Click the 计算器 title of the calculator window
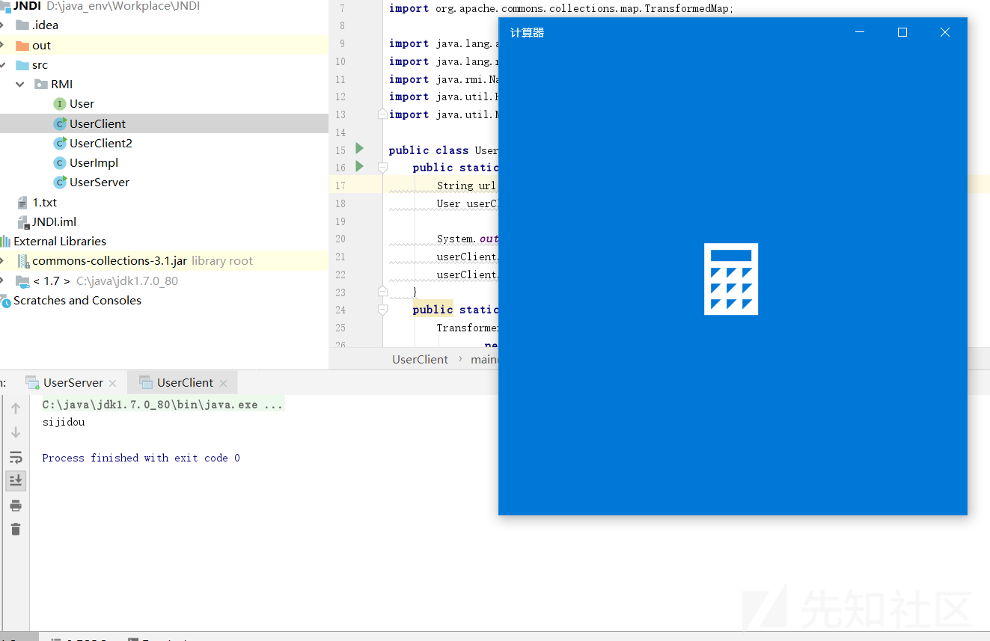990x641 pixels. pos(527,33)
